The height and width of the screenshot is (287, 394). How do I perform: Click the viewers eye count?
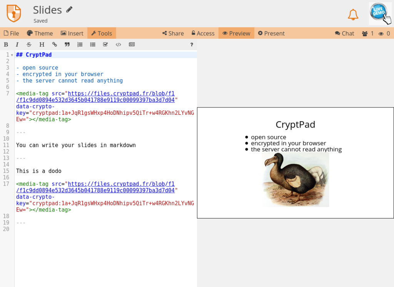384,33
